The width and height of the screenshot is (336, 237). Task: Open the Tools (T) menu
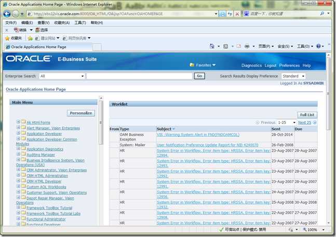coord(80,23)
